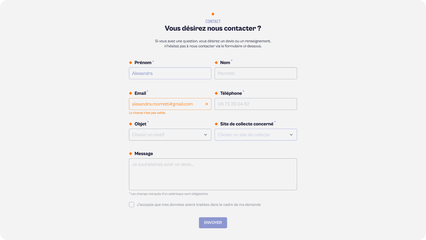The image size is (426, 240).
Task: Click the consent text about data processing
Action: coord(199,205)
